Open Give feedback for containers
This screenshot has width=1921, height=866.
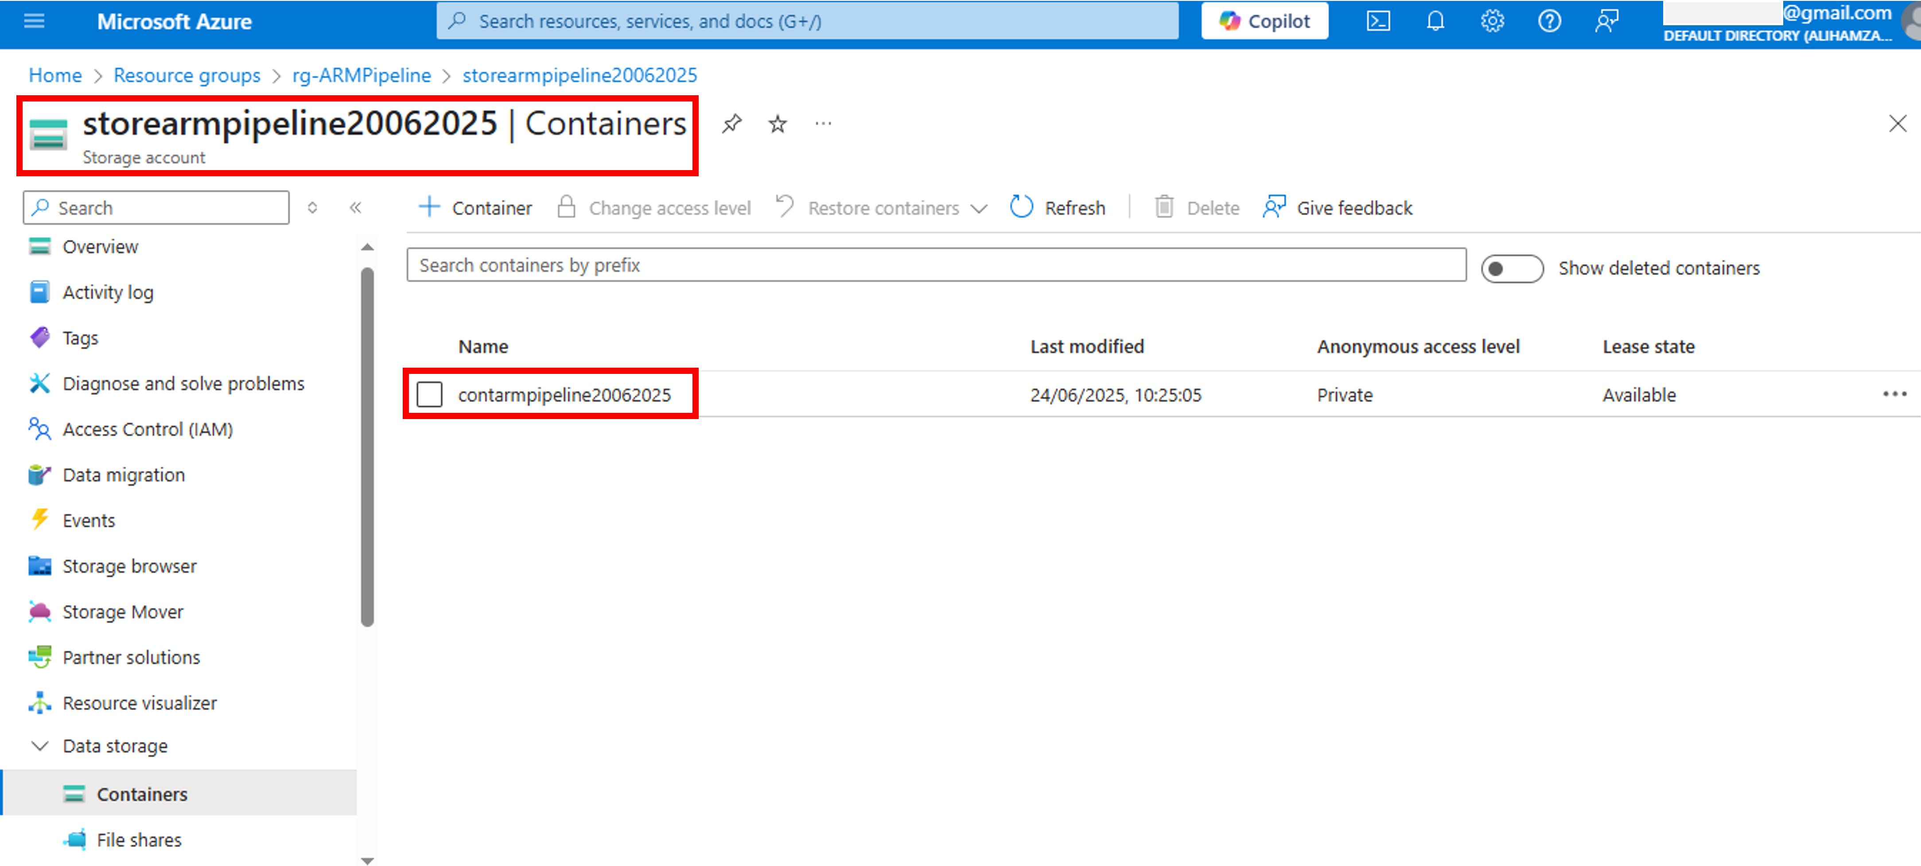(1336, 207)
